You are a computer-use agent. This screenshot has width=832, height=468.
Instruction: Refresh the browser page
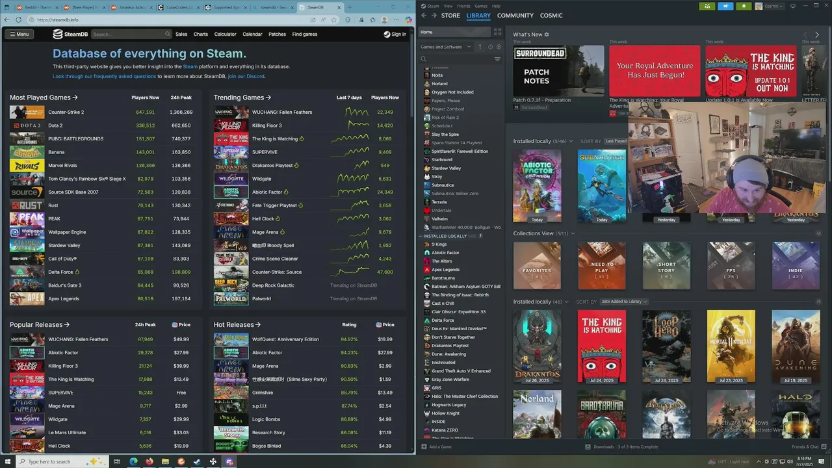[18, 19]
